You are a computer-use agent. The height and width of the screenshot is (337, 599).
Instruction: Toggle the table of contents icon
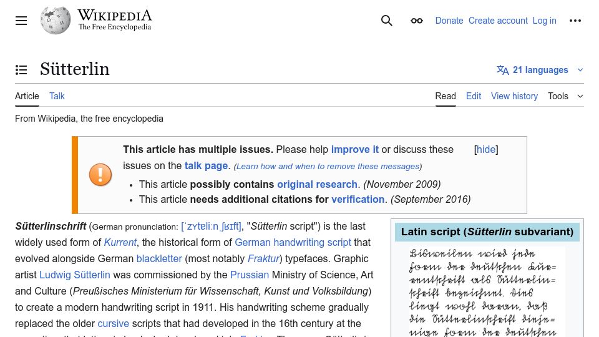[x=21, y=70]
